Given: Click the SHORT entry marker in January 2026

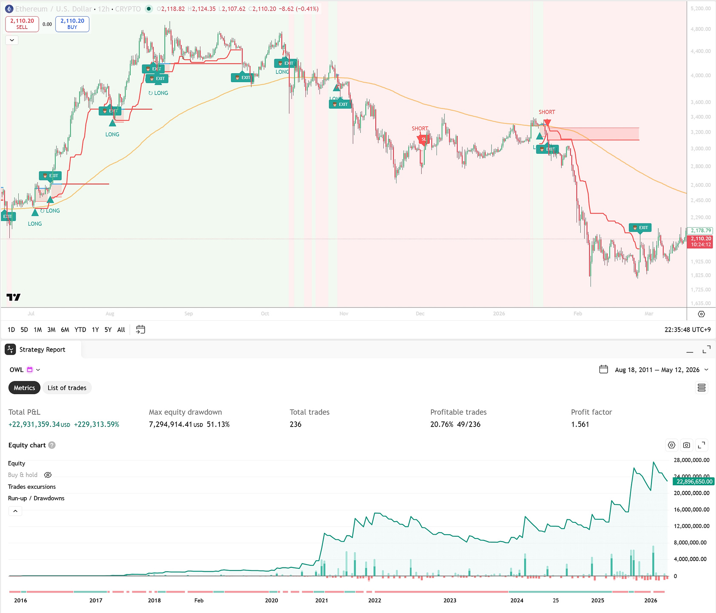Looking at the screenshot, I should [x=547, y=123].
